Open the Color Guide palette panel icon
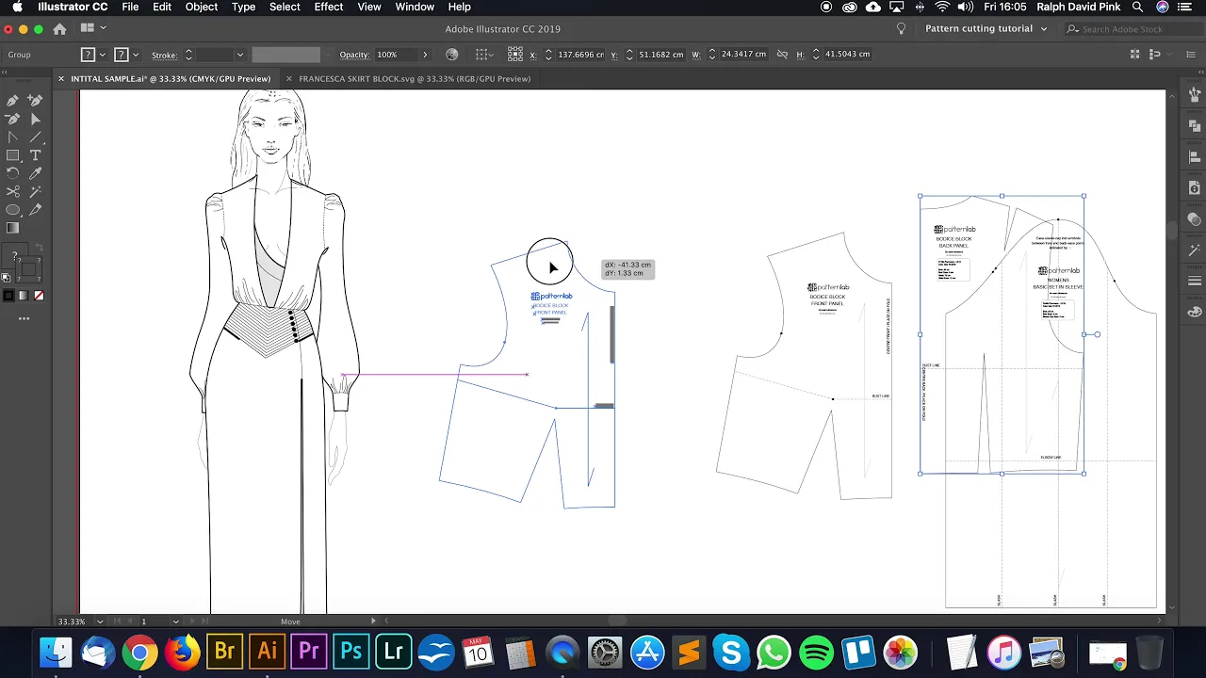The image size is (1206, 678). (x=1195, y=312)
